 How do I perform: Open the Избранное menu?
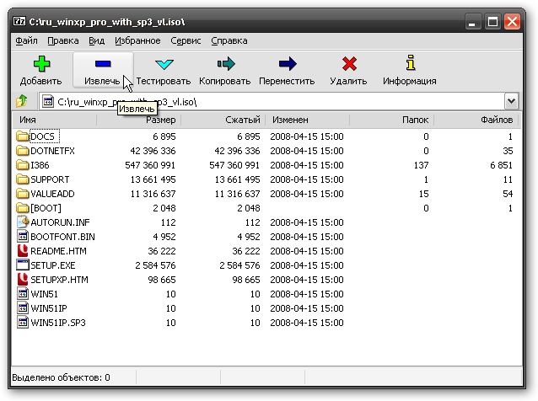click(137, 40)
